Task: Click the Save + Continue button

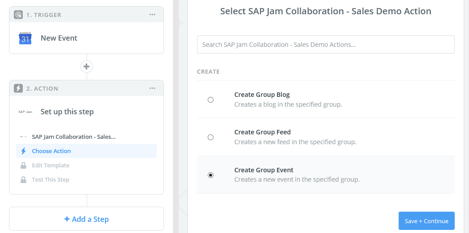Action: pyautogui.click(x=427, y=221)
